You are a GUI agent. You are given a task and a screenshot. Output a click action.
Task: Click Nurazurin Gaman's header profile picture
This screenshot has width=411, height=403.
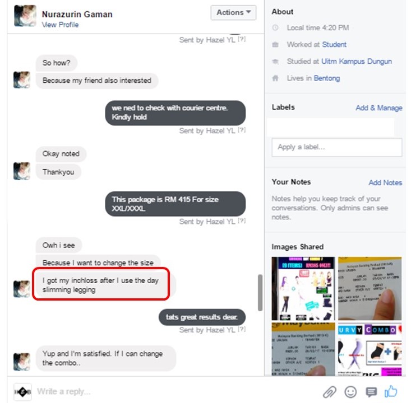point(25,16)
